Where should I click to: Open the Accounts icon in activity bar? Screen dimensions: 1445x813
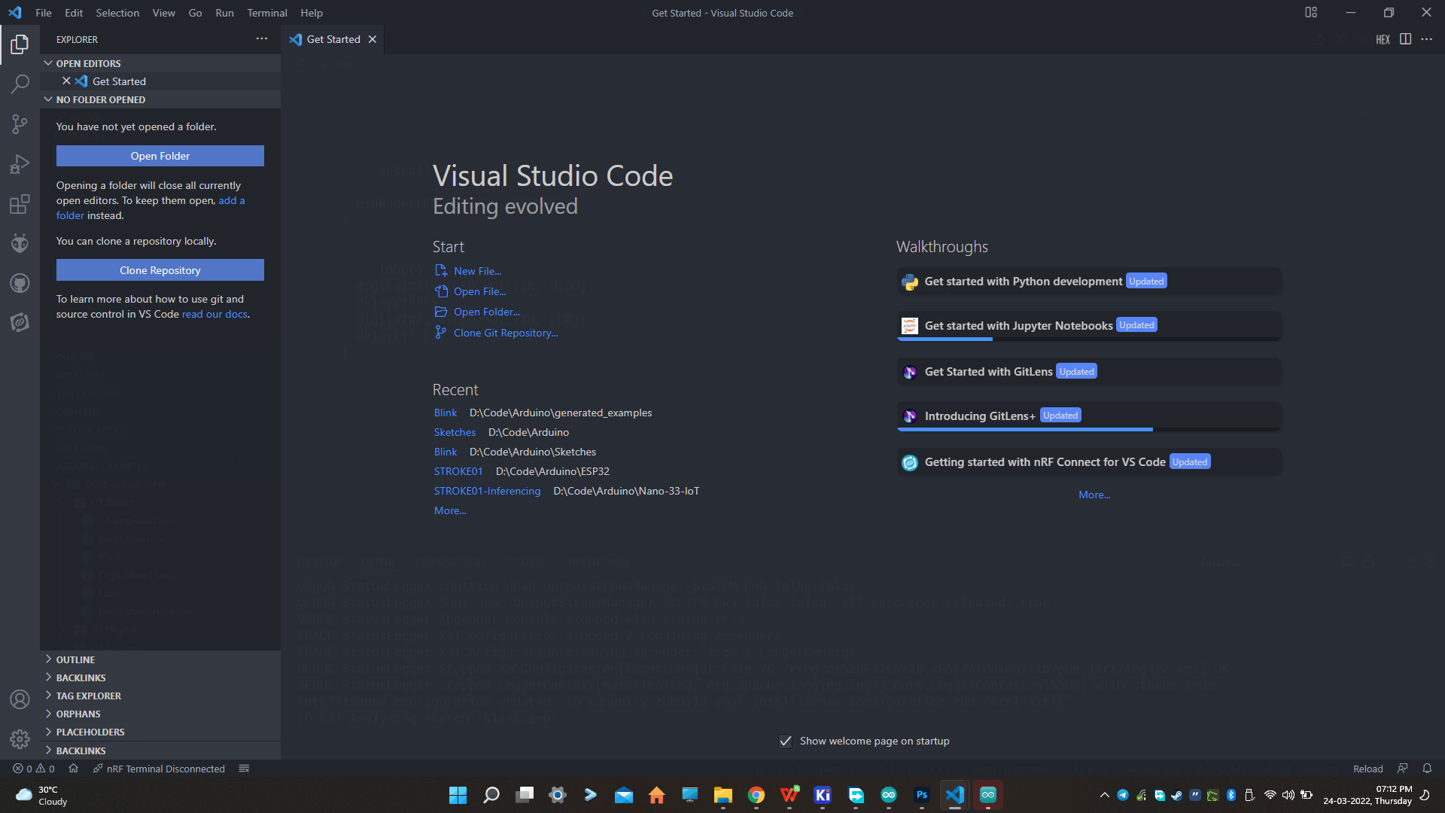click(20, 699)
